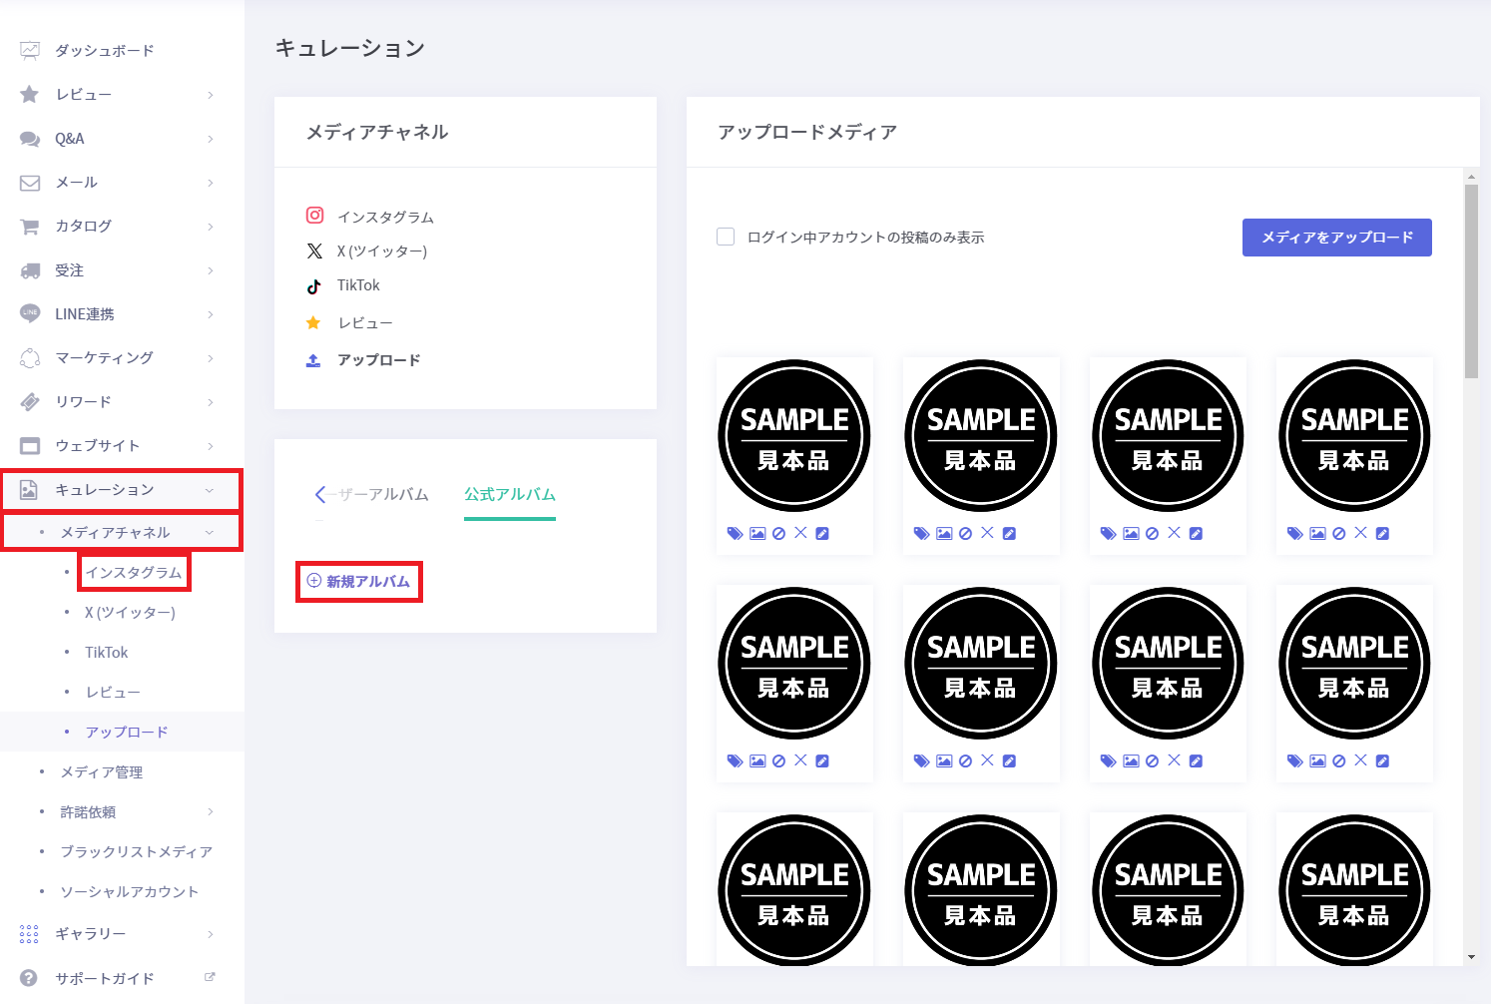Expand the LINE連携 sidebar section arrow

point(211,314)
